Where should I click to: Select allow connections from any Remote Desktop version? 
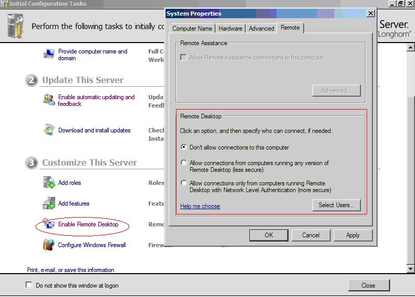[183, 163]
